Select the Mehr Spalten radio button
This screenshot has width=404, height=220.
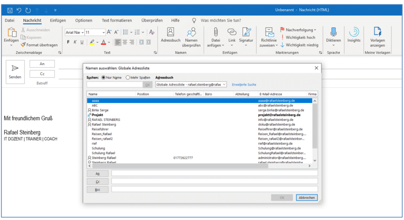coord(128,78)
